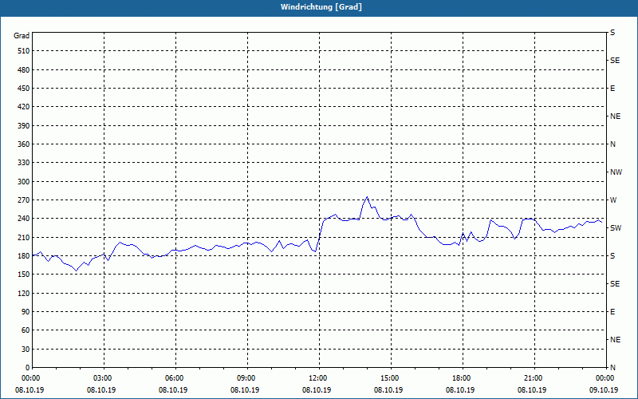This screenshot has height=399, width=638.
Task: Click the 420 y-axis label
Action: (x=24, y=107)
